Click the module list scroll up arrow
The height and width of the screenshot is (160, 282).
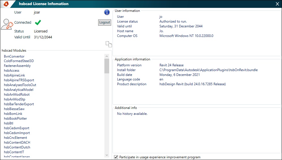(107, 56)
